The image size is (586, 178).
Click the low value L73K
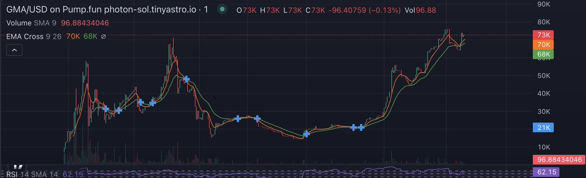(x=292, y=10)
